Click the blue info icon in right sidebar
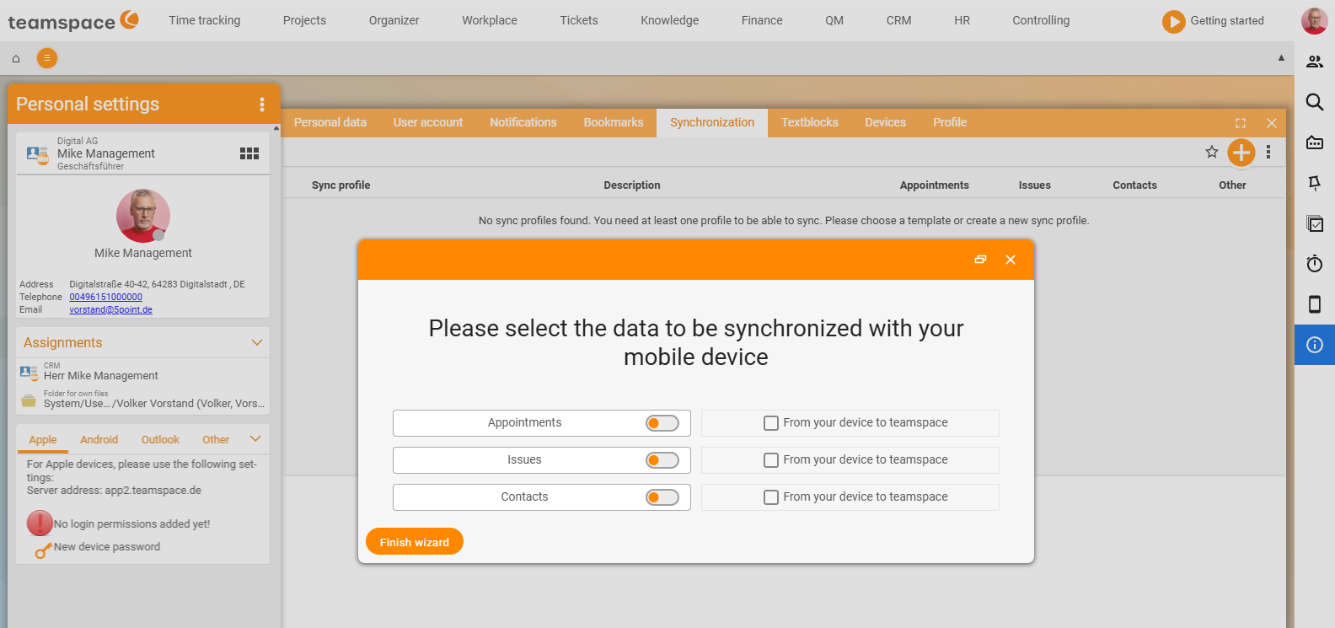 (1315, 345)
